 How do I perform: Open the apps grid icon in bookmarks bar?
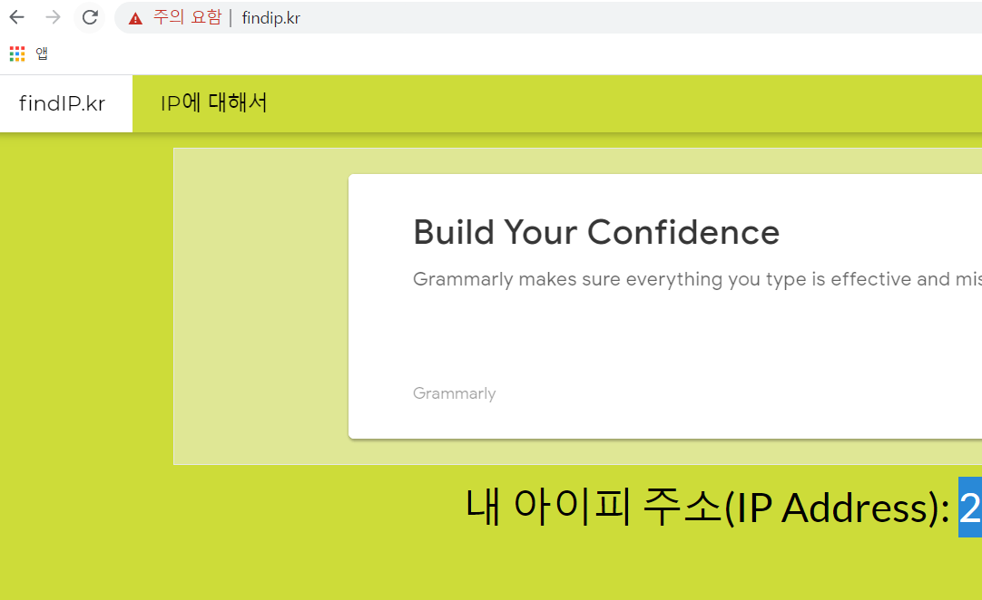point(17,53)
